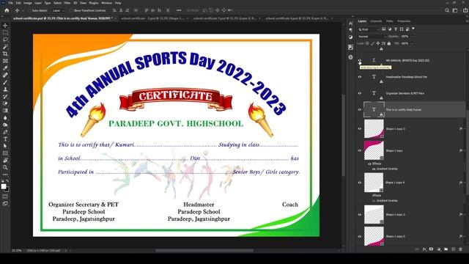This screenshot has width=469, height=264.
Task: Select the Clone Stamp tool
Action: coord(5,89)
